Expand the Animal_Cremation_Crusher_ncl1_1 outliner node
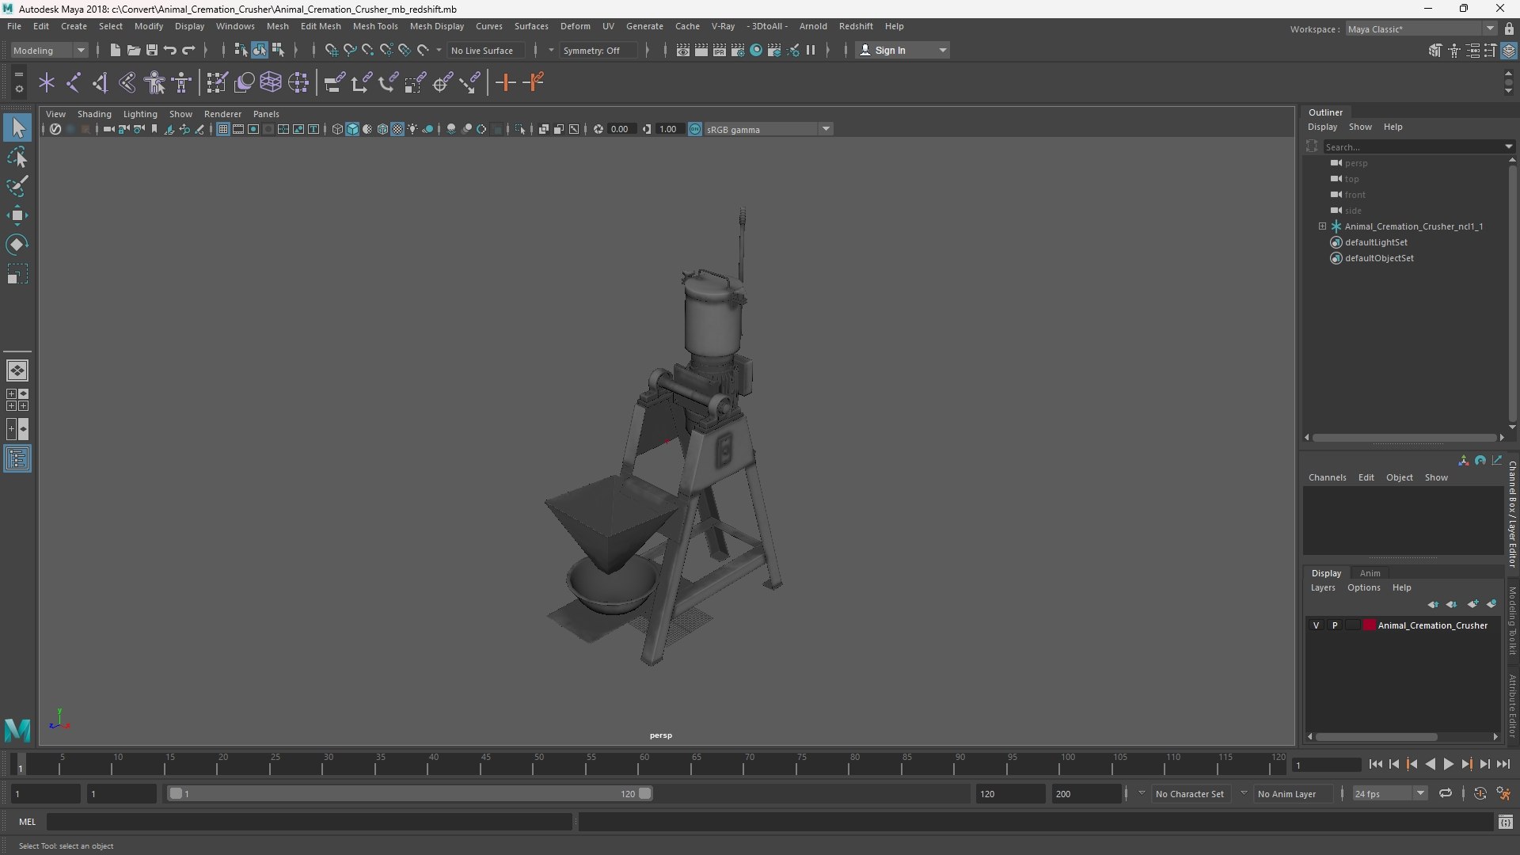This screenshot has height=855, width=1520. coord(1322,226)
